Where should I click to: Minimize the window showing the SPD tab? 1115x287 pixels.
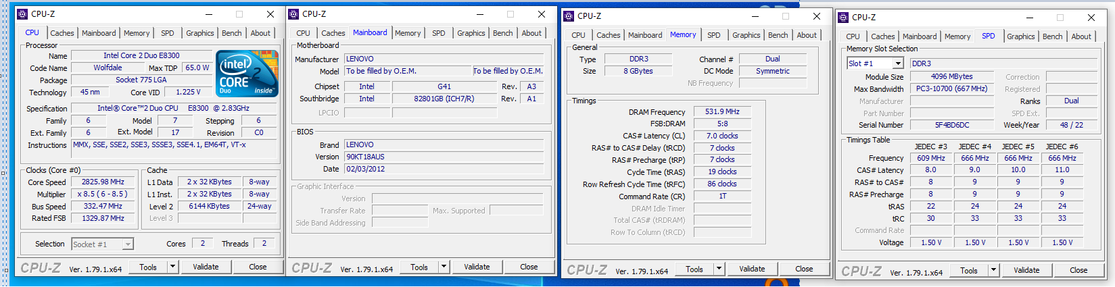(1028, 18)
